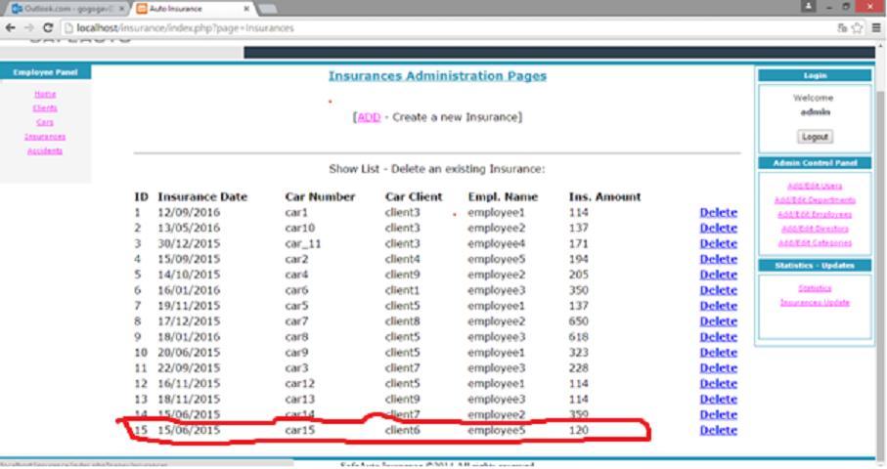
Task: Click the Chrome user profile icon
Action: [x=808, y=6]
